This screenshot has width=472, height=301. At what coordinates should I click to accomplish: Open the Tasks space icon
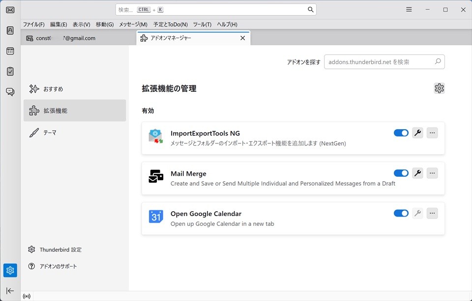pyautogui.click(x=10, y=71)
